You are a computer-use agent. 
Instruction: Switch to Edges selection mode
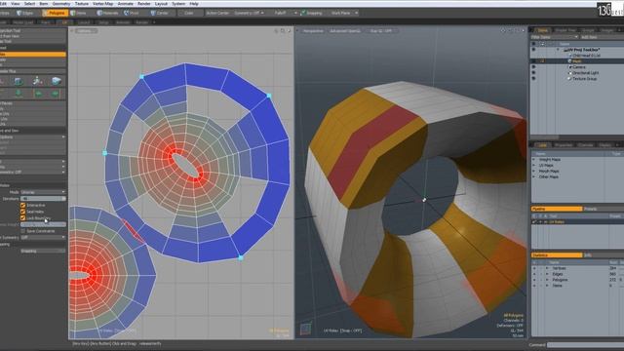(25, 13)
